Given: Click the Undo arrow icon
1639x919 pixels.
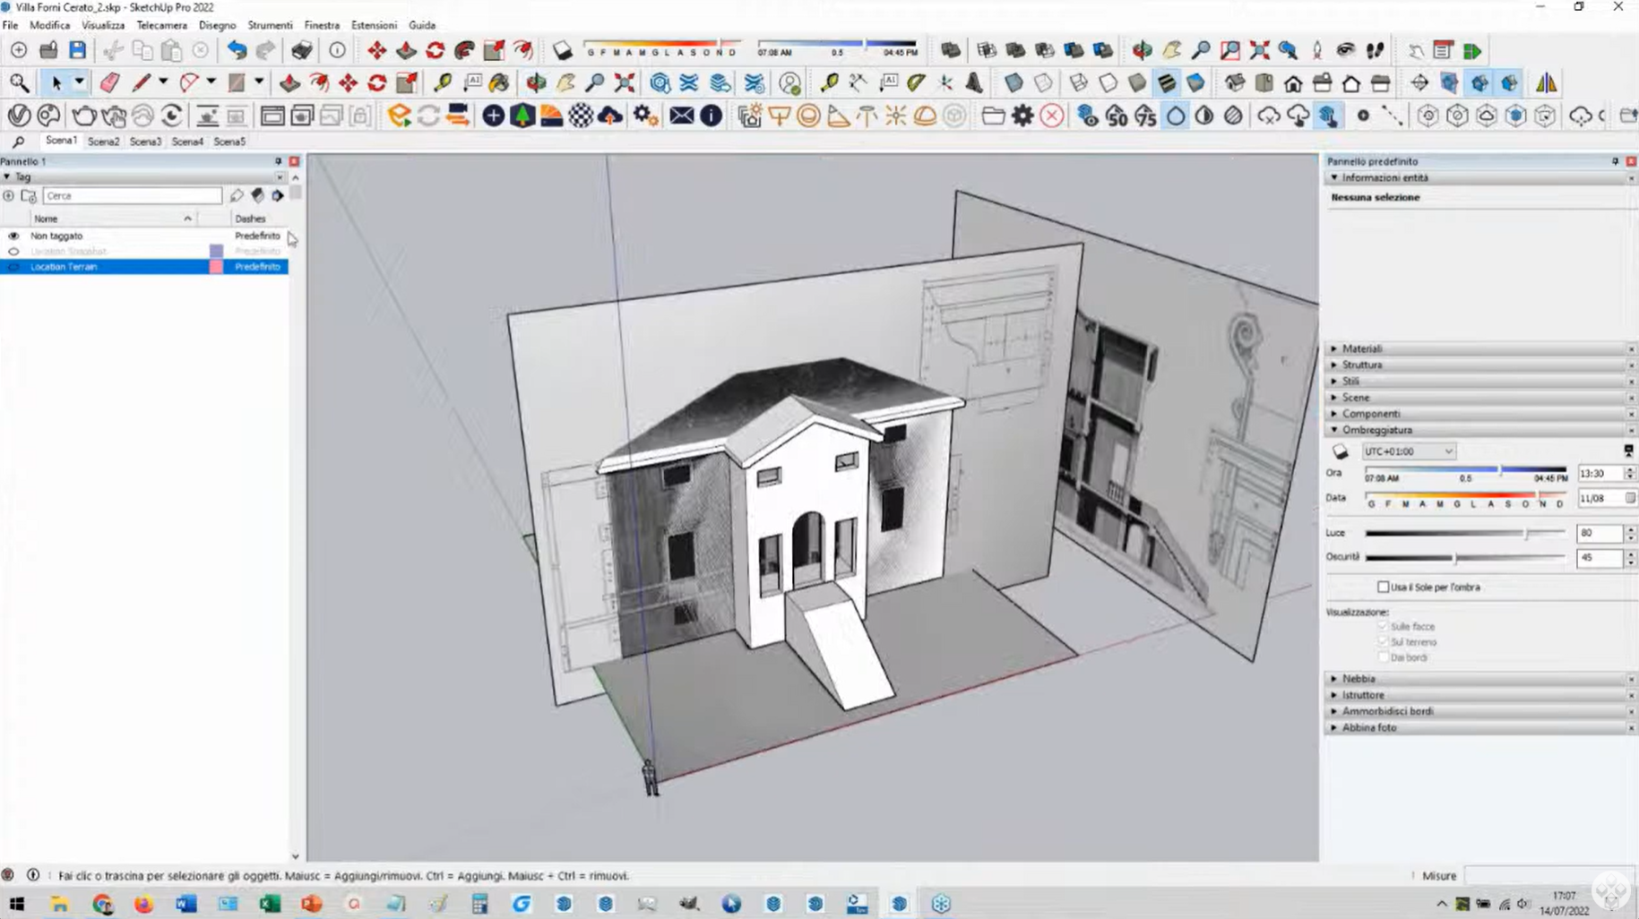Looking at the screenshot, I should point(237,50).
